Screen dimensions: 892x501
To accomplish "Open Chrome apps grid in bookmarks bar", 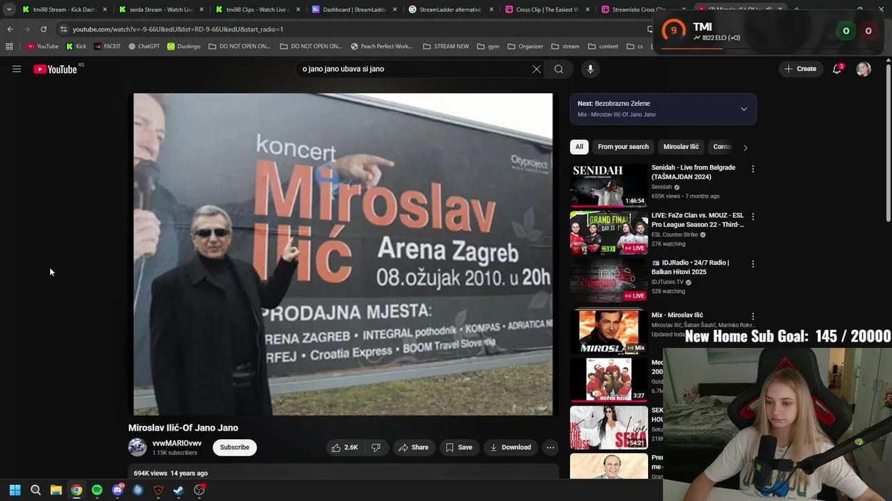I will point(9,47).
